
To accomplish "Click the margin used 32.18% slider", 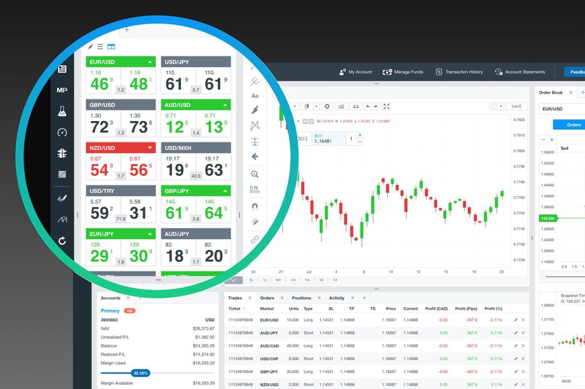I will [140, 372].
